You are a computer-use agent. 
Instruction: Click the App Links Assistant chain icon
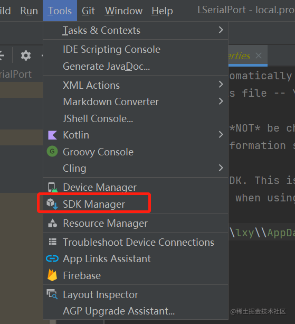coord(52,258)
